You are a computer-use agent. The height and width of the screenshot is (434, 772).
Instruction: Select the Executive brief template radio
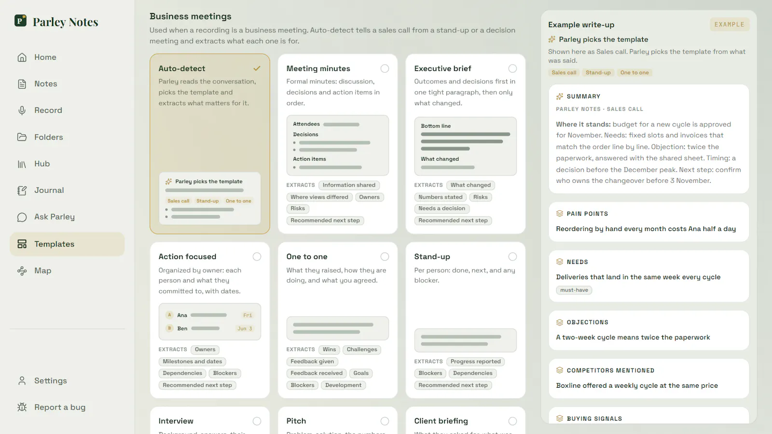click(512, 68)
